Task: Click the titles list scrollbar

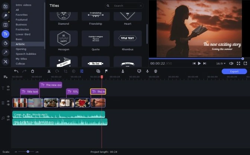Action: pos(147,34)
